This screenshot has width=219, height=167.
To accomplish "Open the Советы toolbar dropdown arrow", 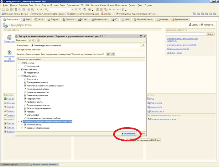I will [x=112, y=14].
